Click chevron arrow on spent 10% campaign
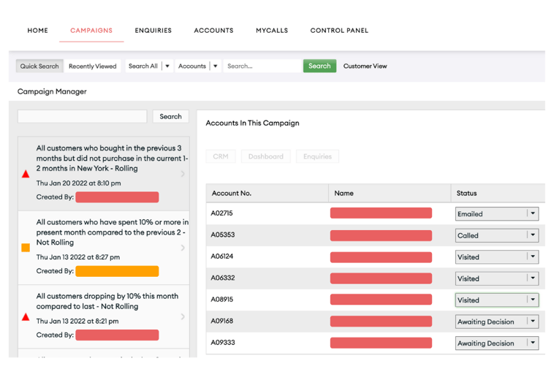This screenshot has height=369, width=554. [183, 248]
